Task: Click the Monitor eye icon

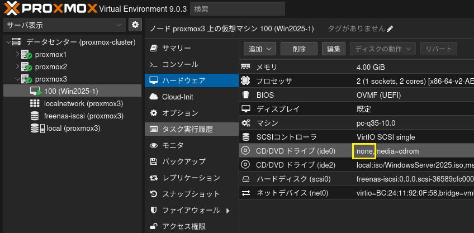Action: (x=154, y=145)
